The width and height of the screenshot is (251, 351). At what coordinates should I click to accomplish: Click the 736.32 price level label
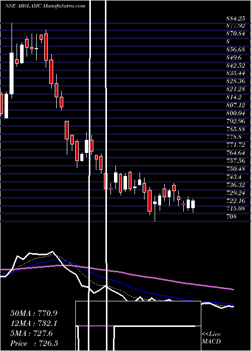click(x=235, y=185)
